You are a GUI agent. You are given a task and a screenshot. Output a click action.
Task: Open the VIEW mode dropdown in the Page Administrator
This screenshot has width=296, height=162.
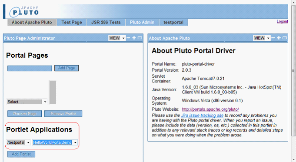click(117, 38)
